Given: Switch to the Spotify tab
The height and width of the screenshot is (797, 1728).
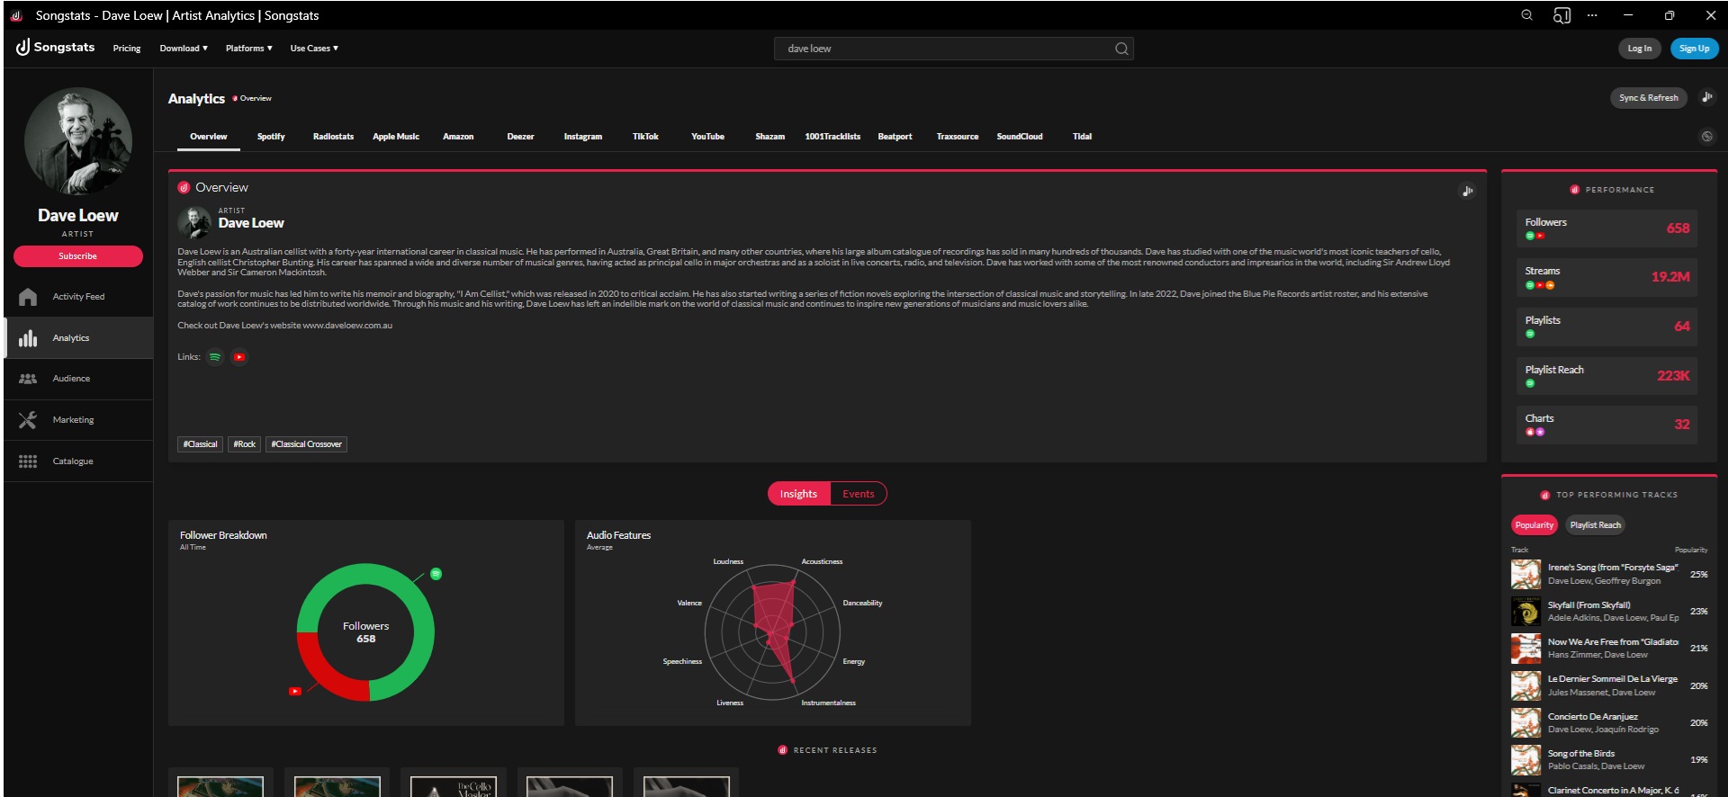Looking at the screenshot, I should (271, 137).
